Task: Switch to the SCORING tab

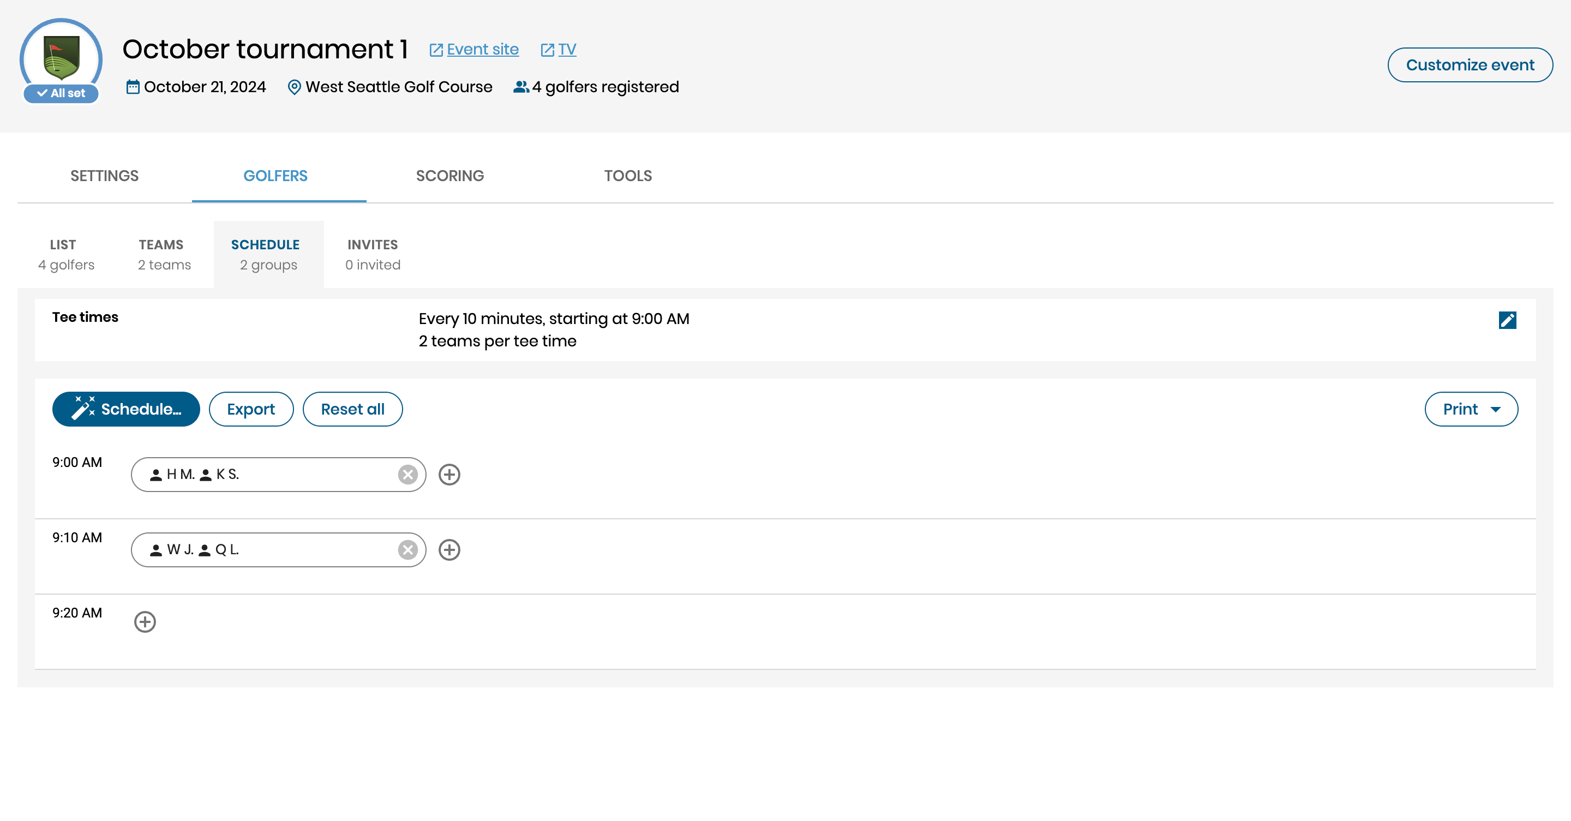Action: [x=449, y=176]
